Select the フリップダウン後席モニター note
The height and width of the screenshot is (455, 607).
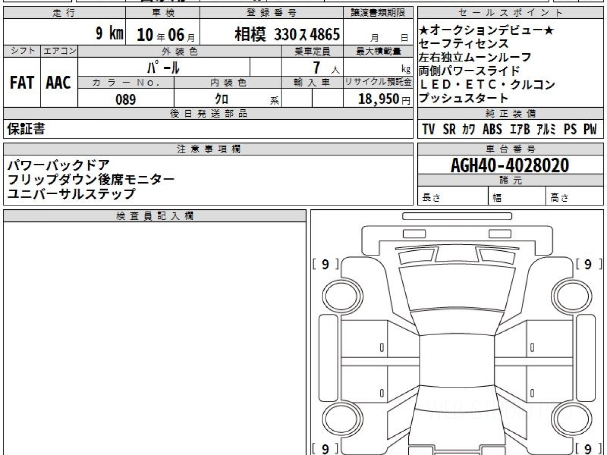(91, 179)
